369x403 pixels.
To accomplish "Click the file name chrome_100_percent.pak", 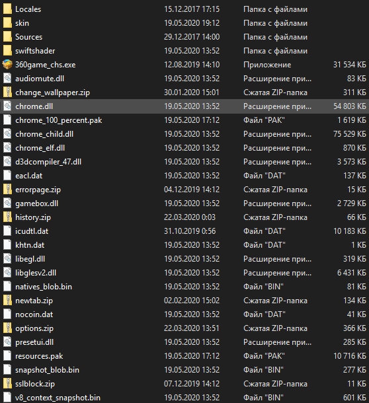I will pos(59,120).
